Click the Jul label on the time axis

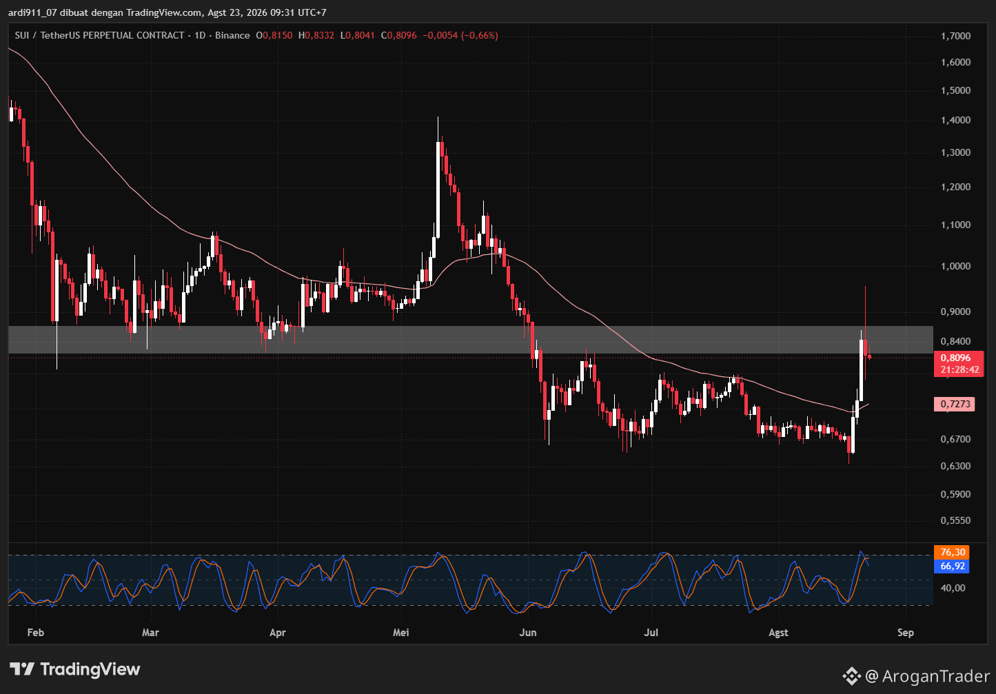coord(651,632)
